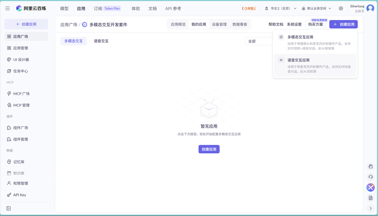Image resolution: width=378 pixels, height=216 pixels.
Task: Open the headset support floating icon
Action: (x=371, y=177)
